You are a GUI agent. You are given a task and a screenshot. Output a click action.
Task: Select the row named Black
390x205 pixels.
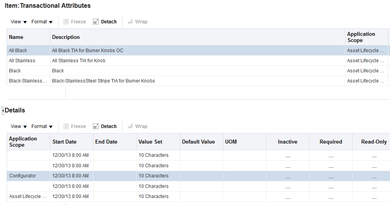click(15, 71)
